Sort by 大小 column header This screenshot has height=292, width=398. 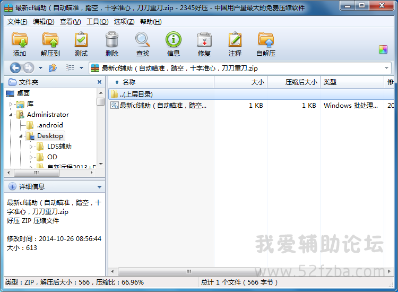[240, 82]
